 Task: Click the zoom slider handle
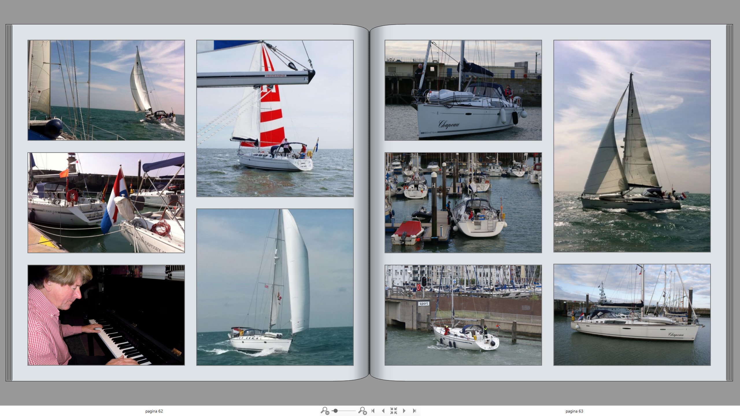336,411
